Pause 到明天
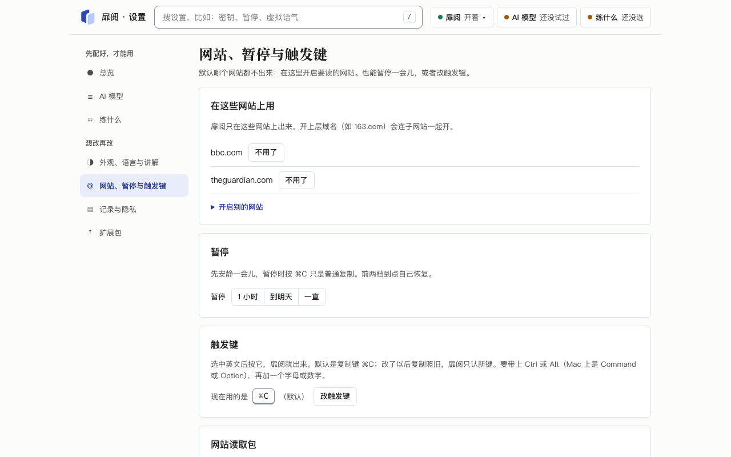 (281, 296)
